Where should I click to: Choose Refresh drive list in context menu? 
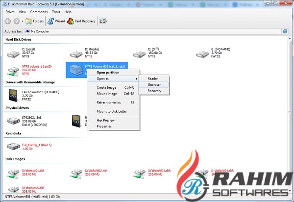click(114, 102)
